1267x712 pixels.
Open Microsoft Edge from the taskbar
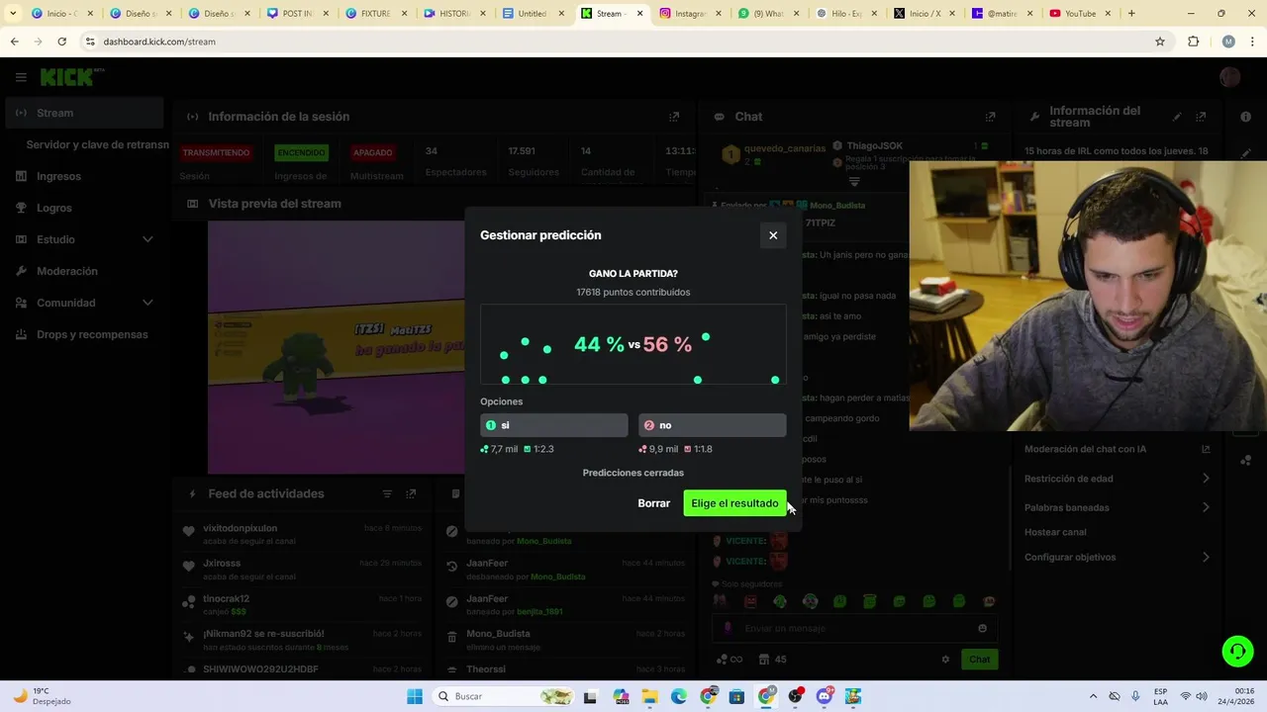679,696
